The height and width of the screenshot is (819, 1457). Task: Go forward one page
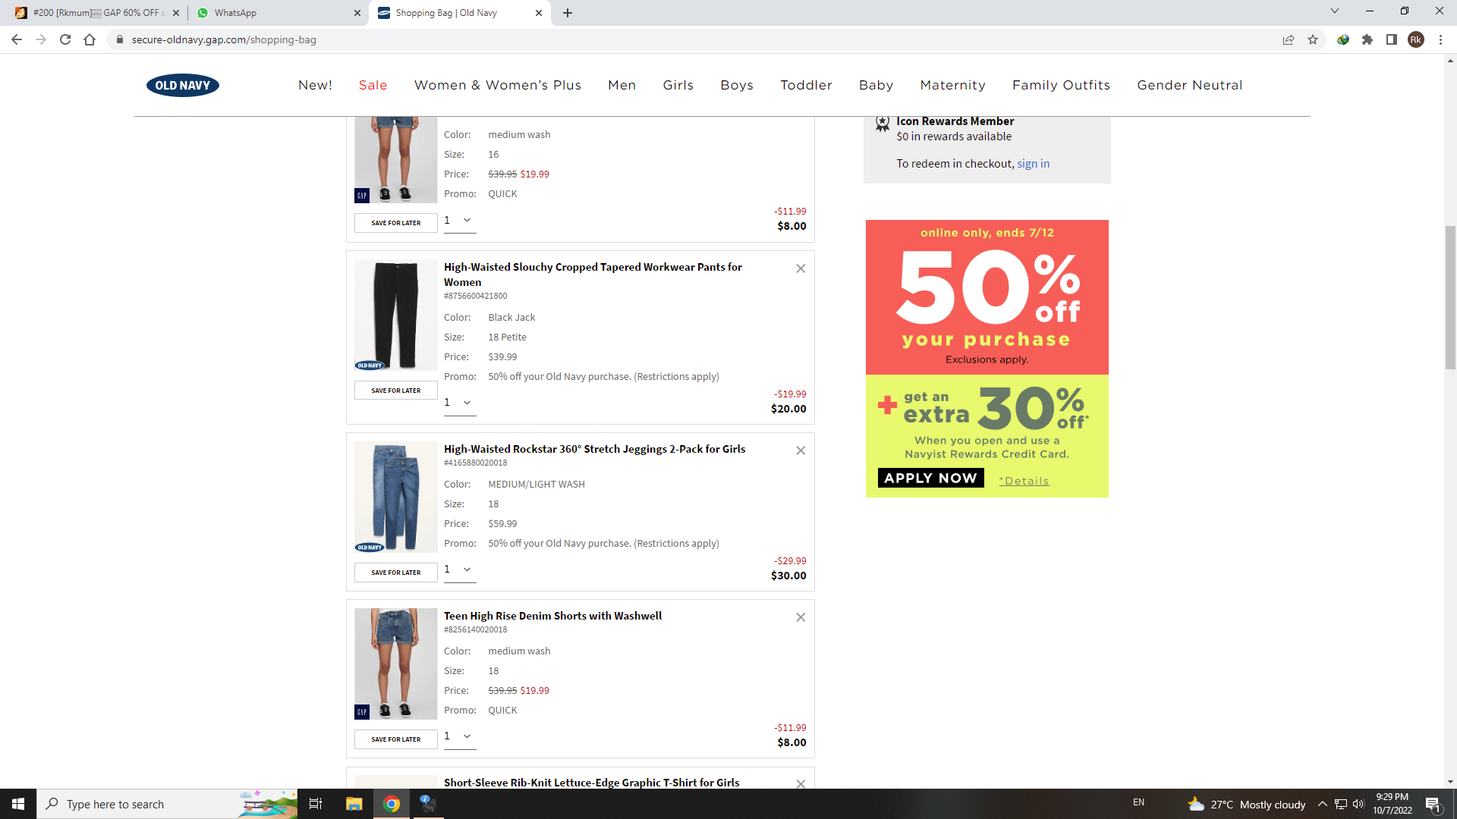click(41, 39)
